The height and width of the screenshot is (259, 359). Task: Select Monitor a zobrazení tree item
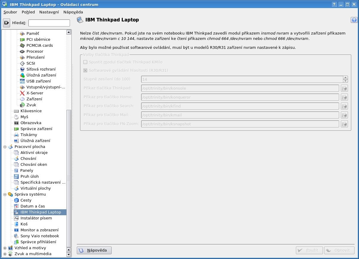point(39,230)
